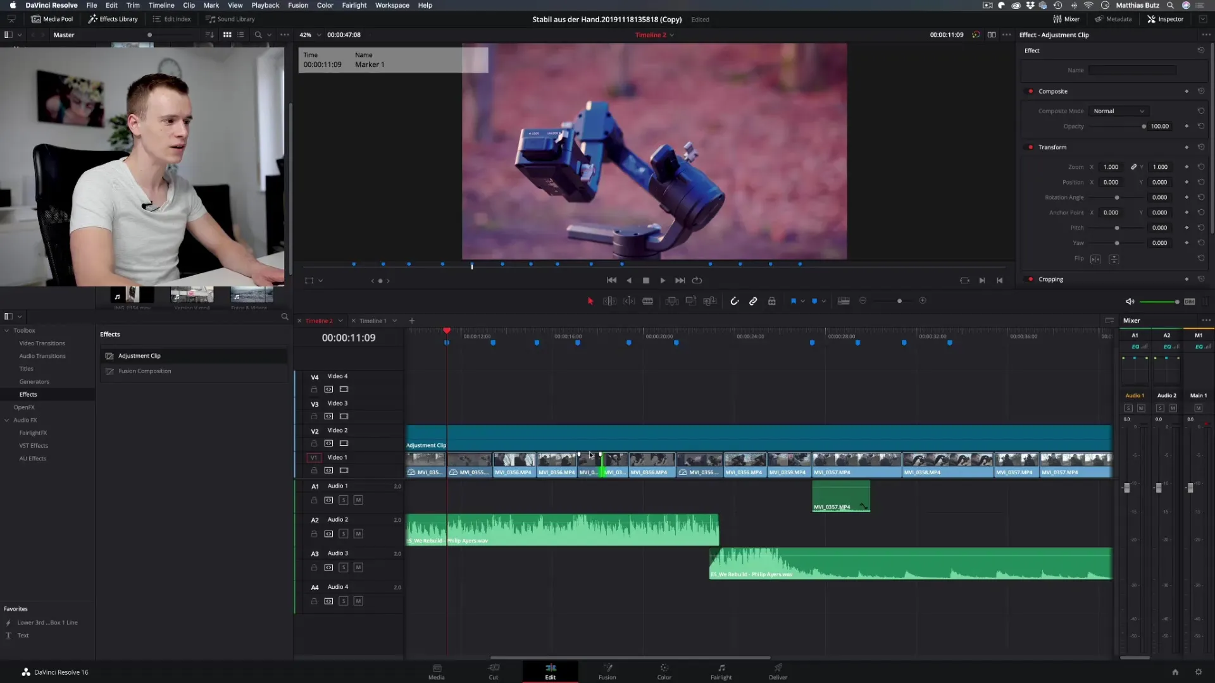Select OpenFX in effects sidebar

24,407
